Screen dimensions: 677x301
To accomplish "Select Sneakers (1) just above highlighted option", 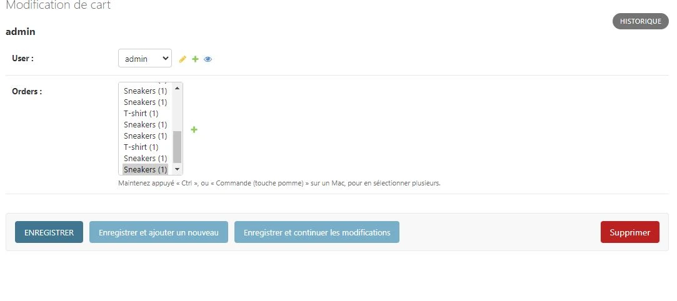I will coord(146,159).
